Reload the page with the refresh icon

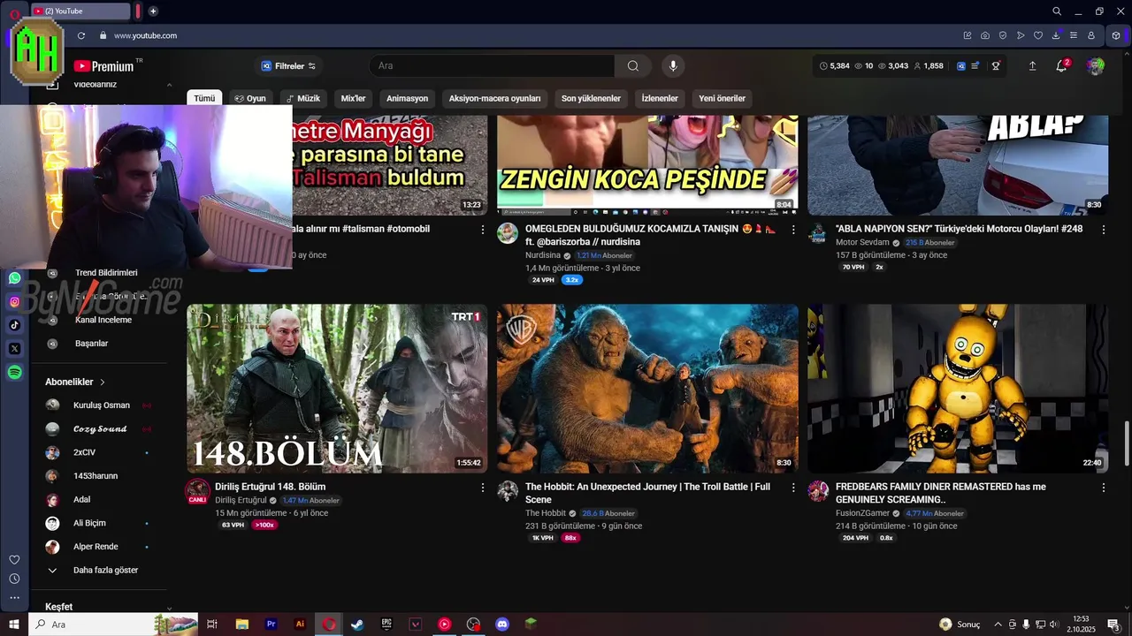pos(81,35)
